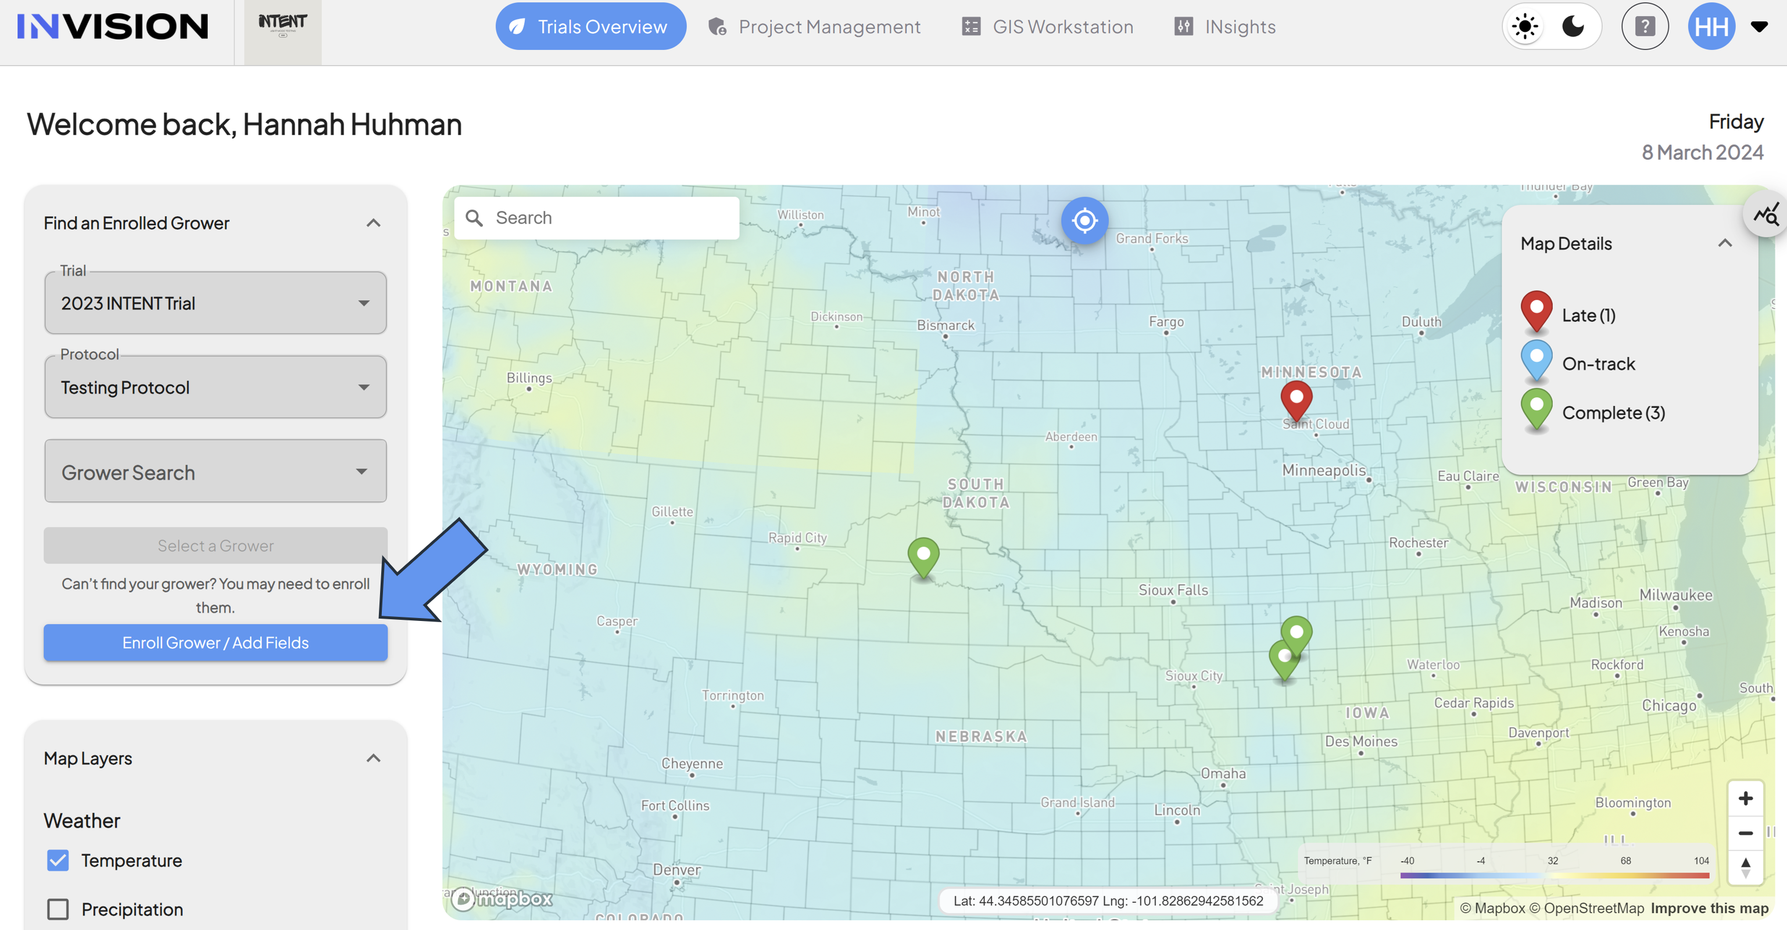Image resolution: width=1787 pixels, height=930 pixels.
Task: Click the map Search input field
Action: 597,218
